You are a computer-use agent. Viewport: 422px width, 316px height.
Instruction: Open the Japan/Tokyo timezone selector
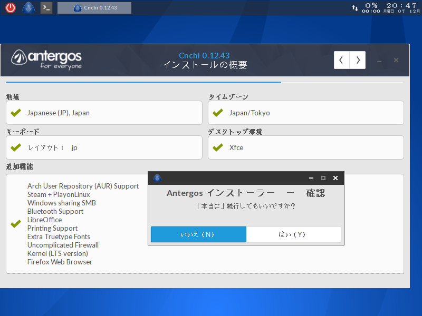pyautogui.click(x=306, y=113)
